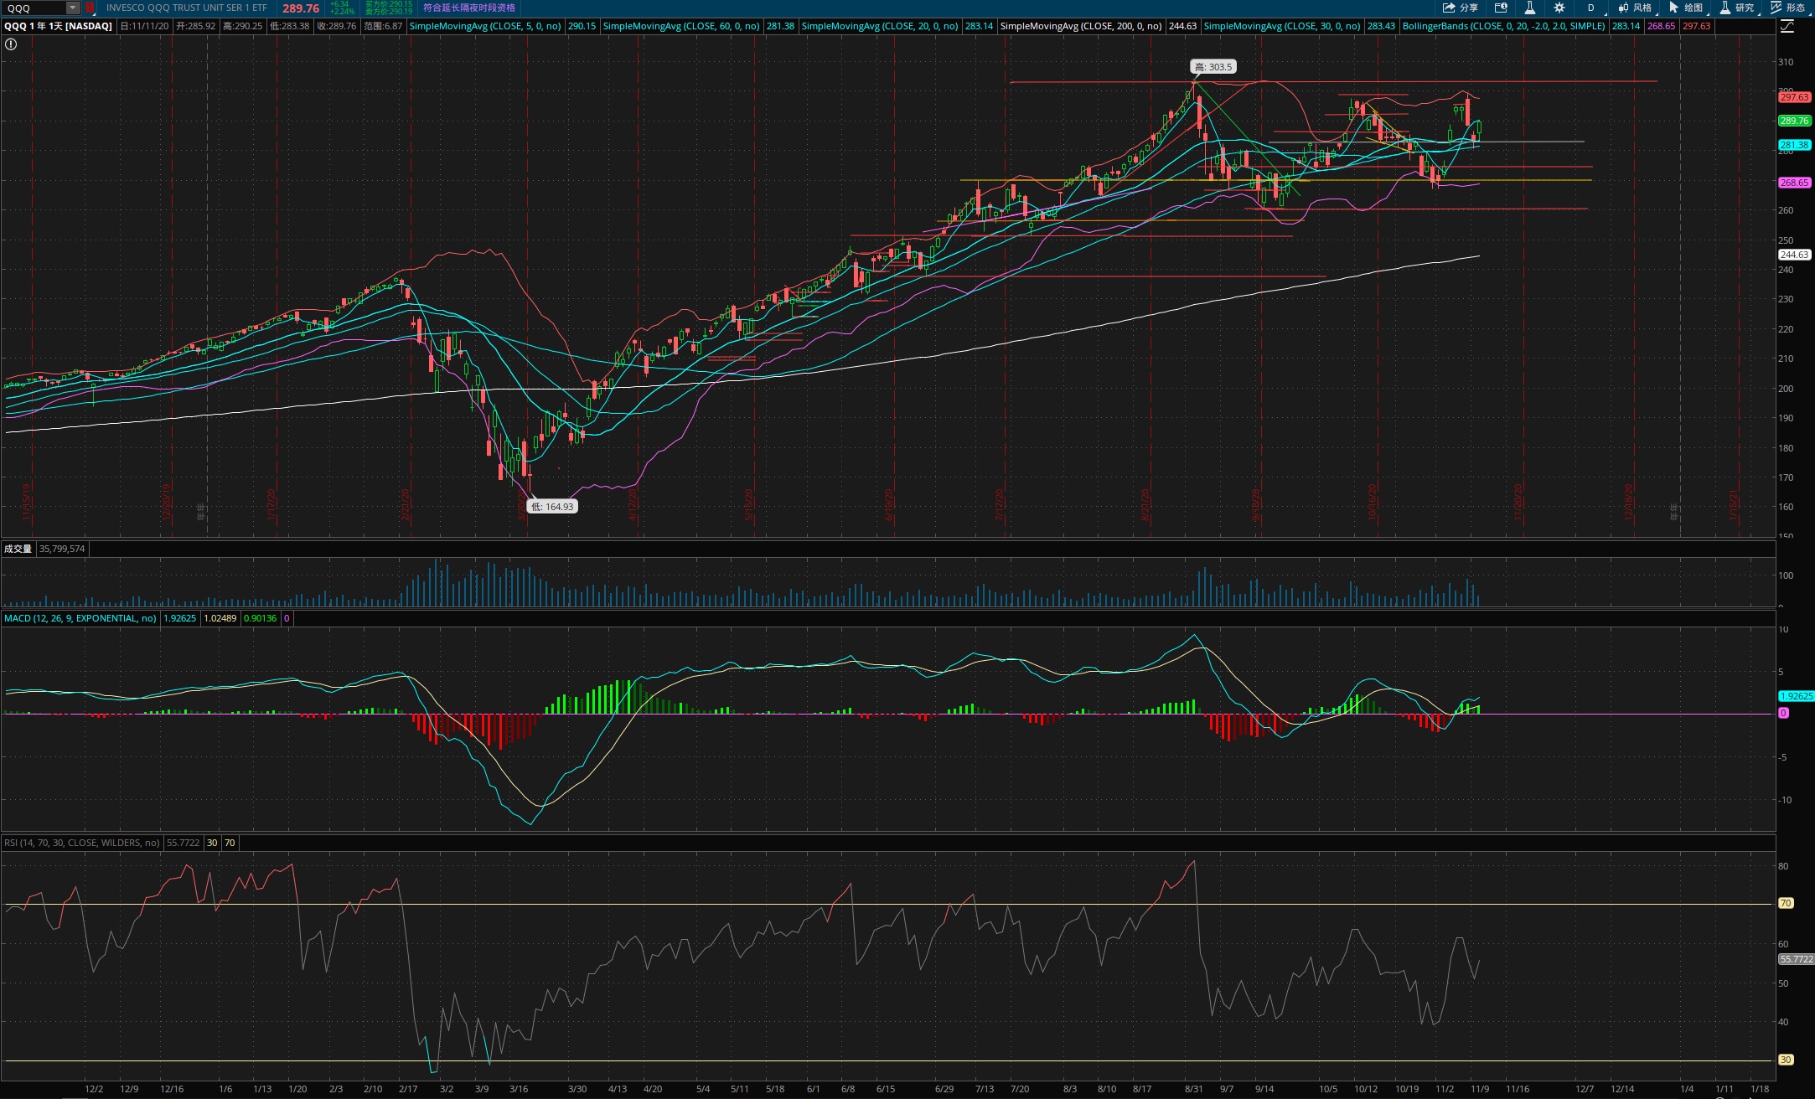Viewport: 1815px width, 1099px height.
Task: Open the 形态 patterns menu
Action: 1787,8
